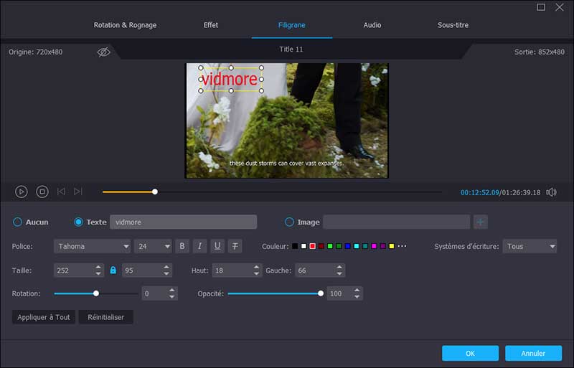Unlock the aspect ratio lock
This screenshot has width=574, height=368.
[x=113, y=270]
